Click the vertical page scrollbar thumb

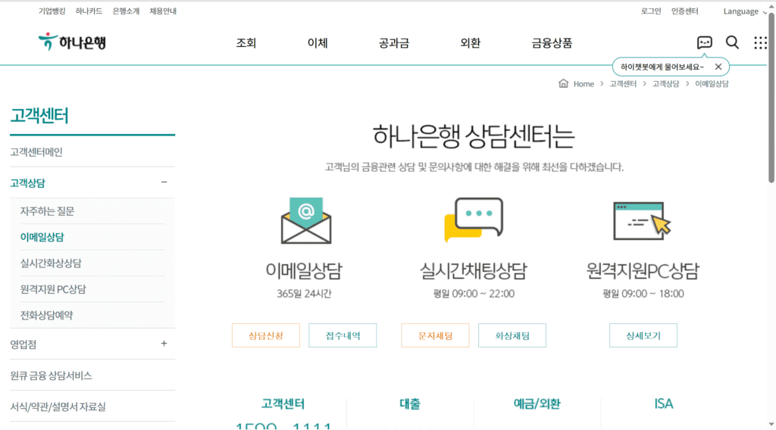click(771, 98)
